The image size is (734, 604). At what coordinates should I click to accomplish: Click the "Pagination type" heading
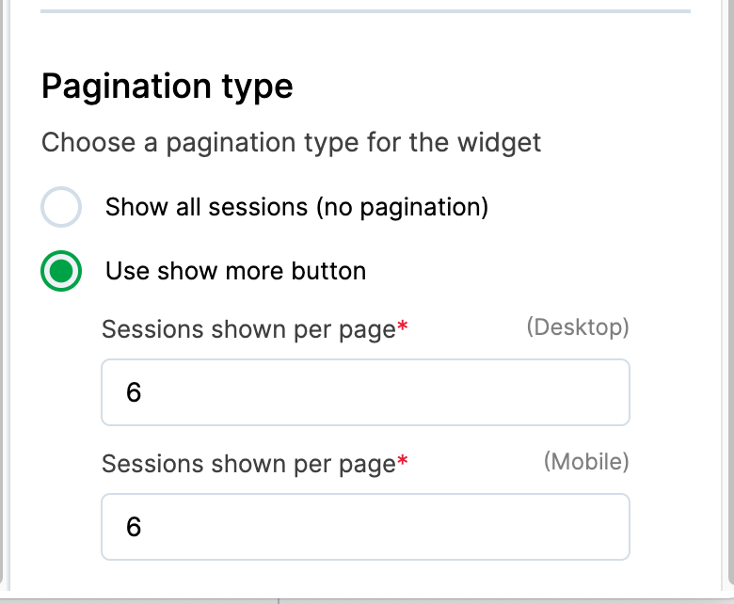pyautogui.click(x=168, y=87)
